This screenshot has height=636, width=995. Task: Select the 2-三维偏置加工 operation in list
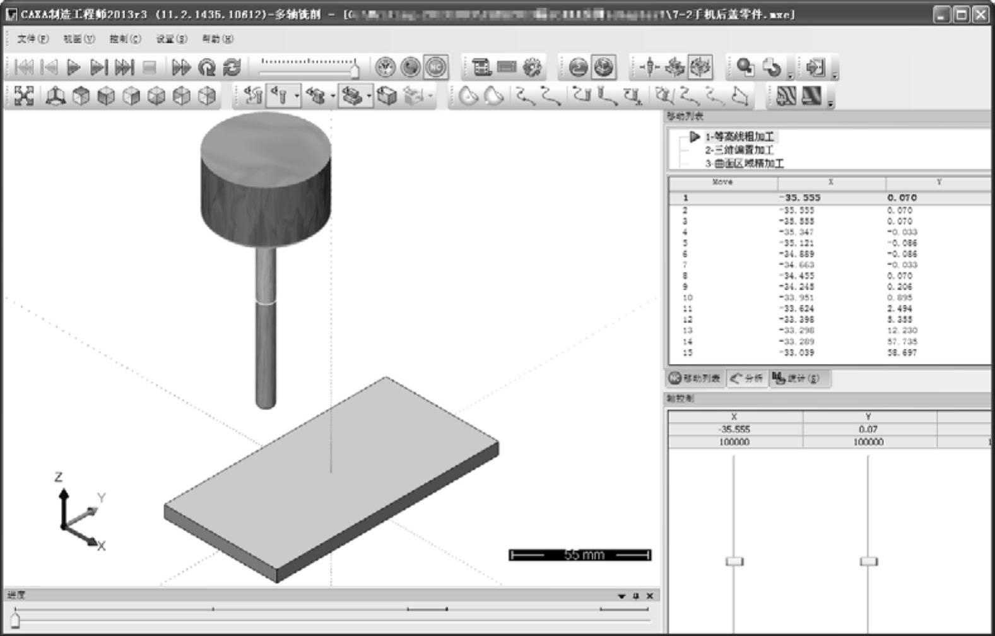[x=739, y=150]
